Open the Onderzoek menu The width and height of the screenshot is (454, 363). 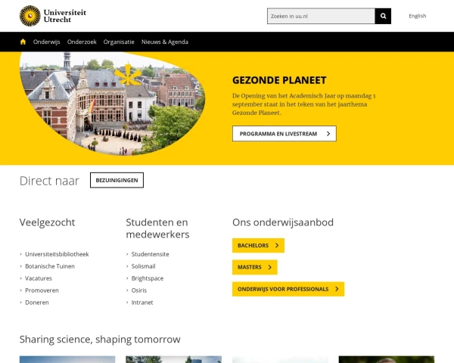[x=82, y=42]
